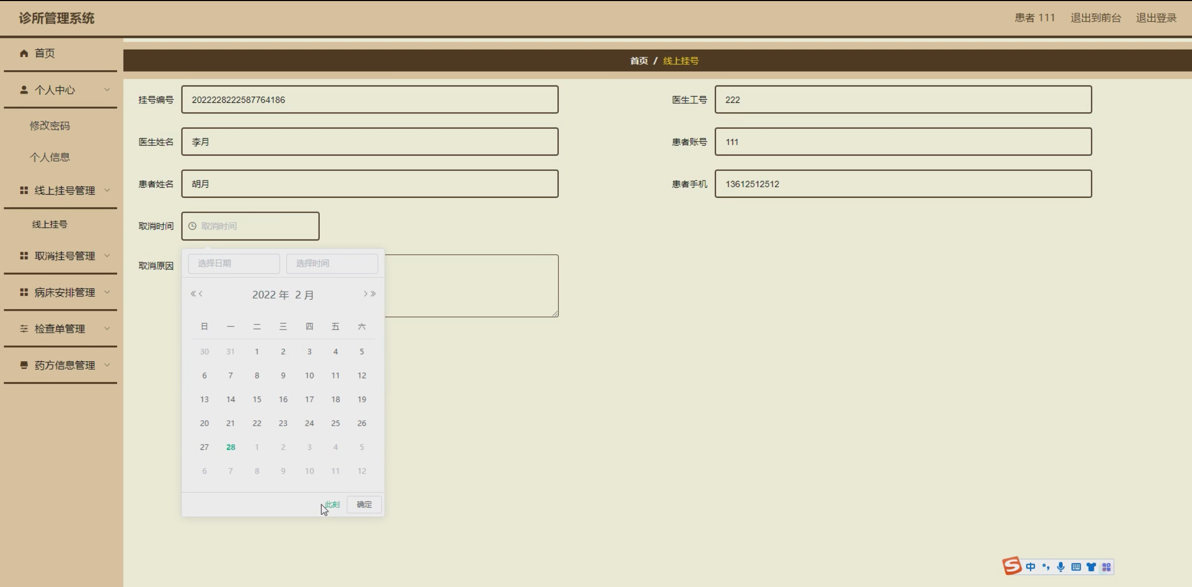This screenshot has height=587, width=1192.
Task: Go to previous year in calendar
Action: (193, 294)
